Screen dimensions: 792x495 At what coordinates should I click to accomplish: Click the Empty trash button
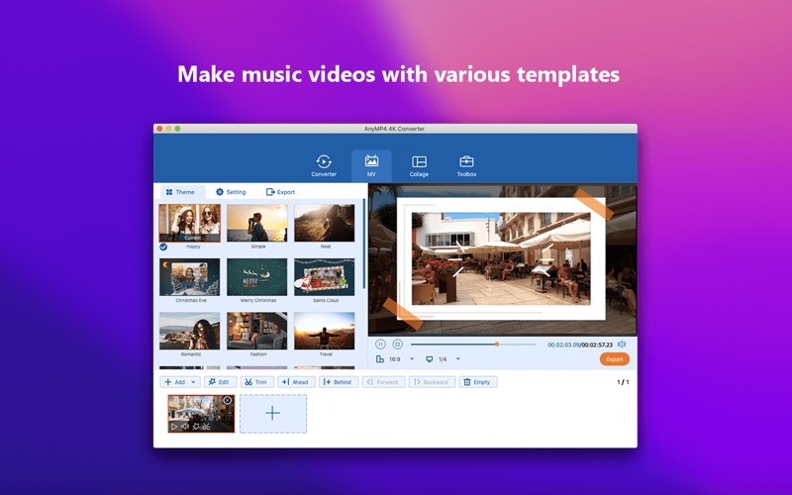click(478, 382)
